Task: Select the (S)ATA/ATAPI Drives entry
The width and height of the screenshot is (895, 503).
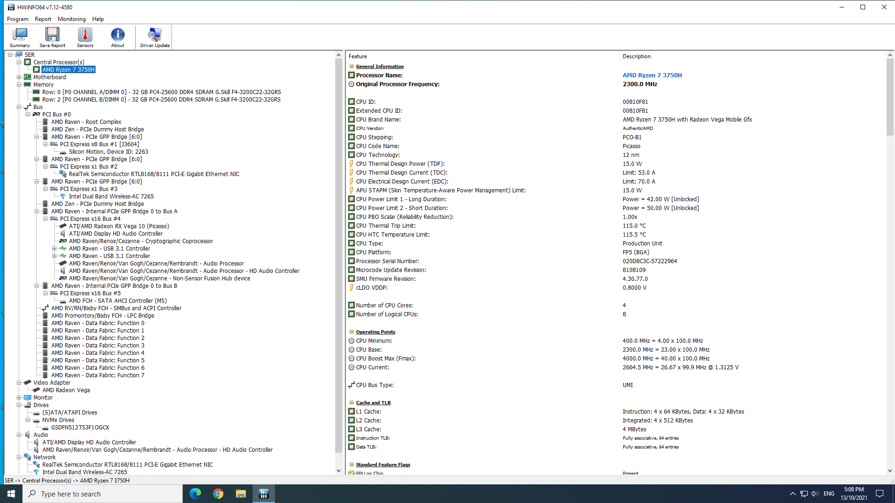Action: 70,413
